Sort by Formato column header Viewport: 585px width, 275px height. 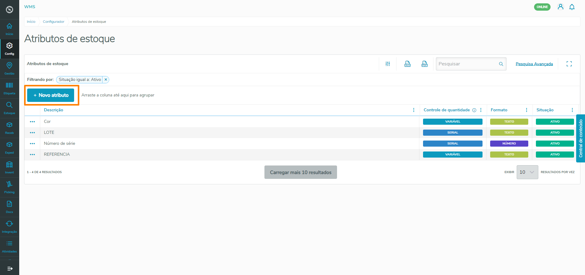pyautogui.click(x=499, y=110)
